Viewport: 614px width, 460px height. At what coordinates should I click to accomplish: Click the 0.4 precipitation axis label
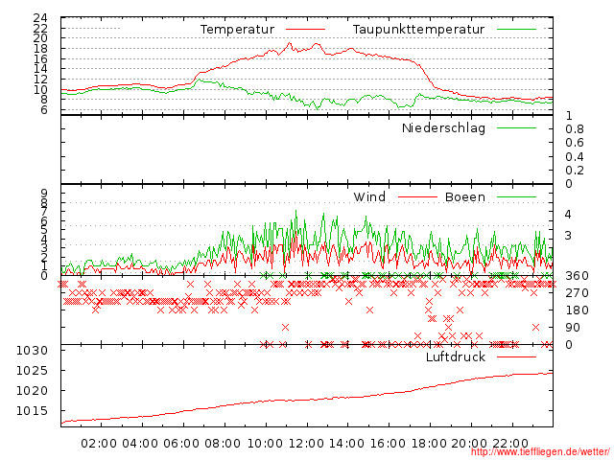click(575, 157)
